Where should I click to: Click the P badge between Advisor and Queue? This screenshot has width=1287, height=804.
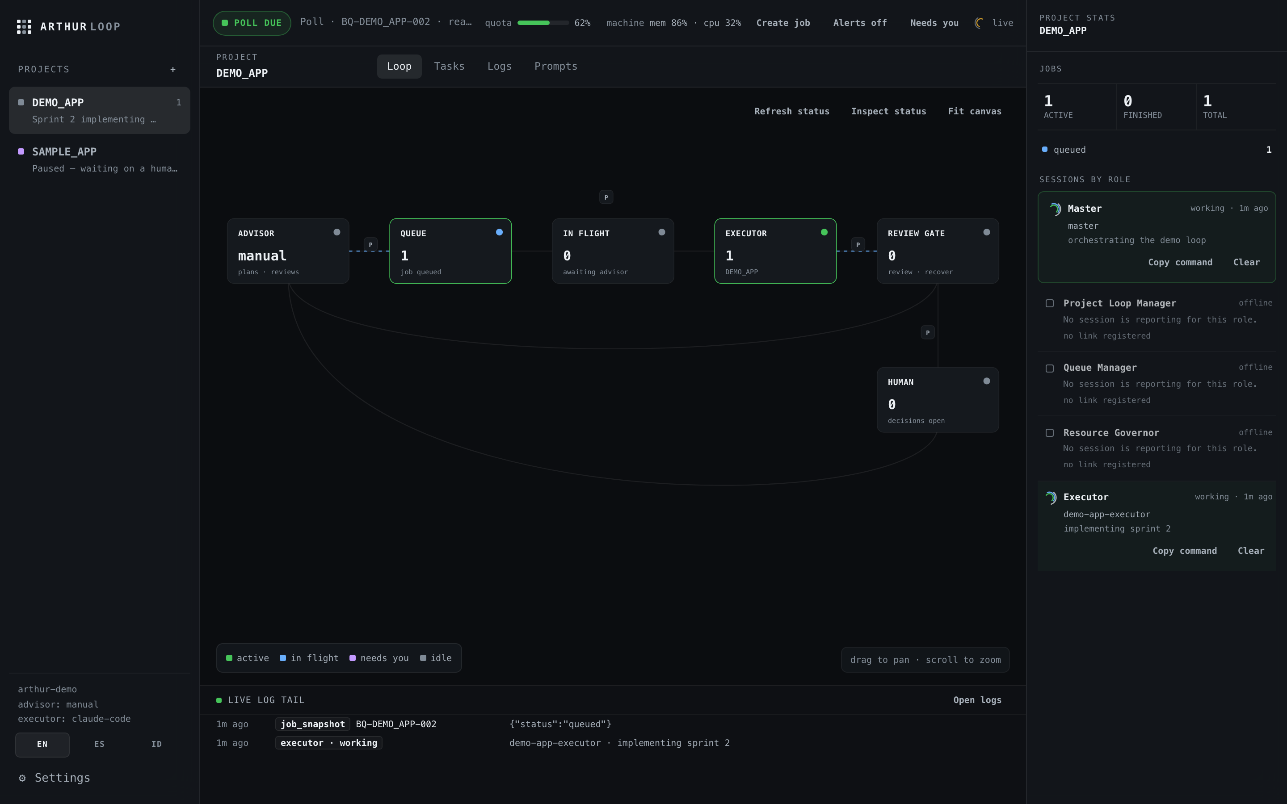[370, 245]
